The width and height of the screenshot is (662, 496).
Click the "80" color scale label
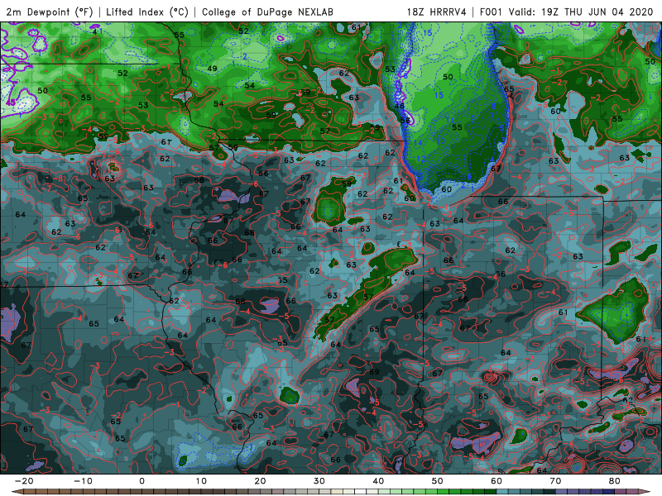[615, 481]
